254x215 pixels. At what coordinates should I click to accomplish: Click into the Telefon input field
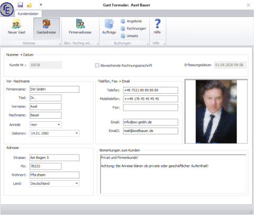150,90
